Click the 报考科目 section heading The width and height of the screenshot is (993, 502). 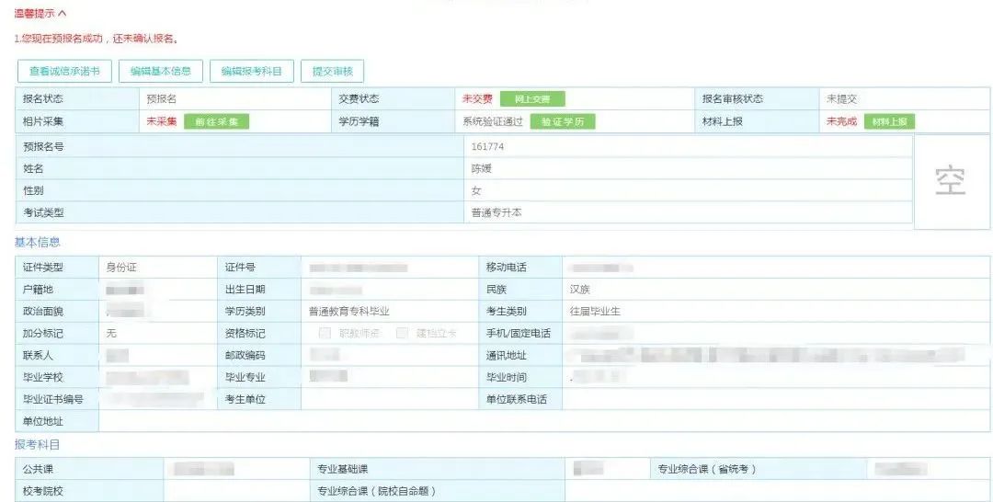pyautogui.click(x=38, y=445)
